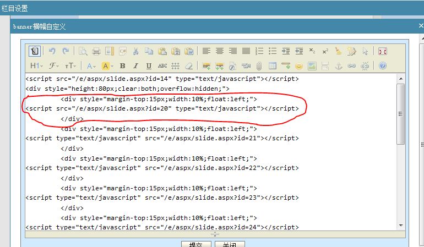Justify text fully
The image size is (424, 247).
pos(246,51)
